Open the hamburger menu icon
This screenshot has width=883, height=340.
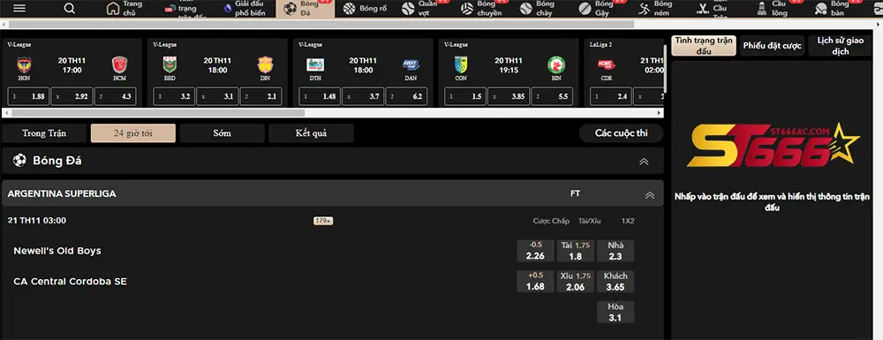tap(19, 9)
